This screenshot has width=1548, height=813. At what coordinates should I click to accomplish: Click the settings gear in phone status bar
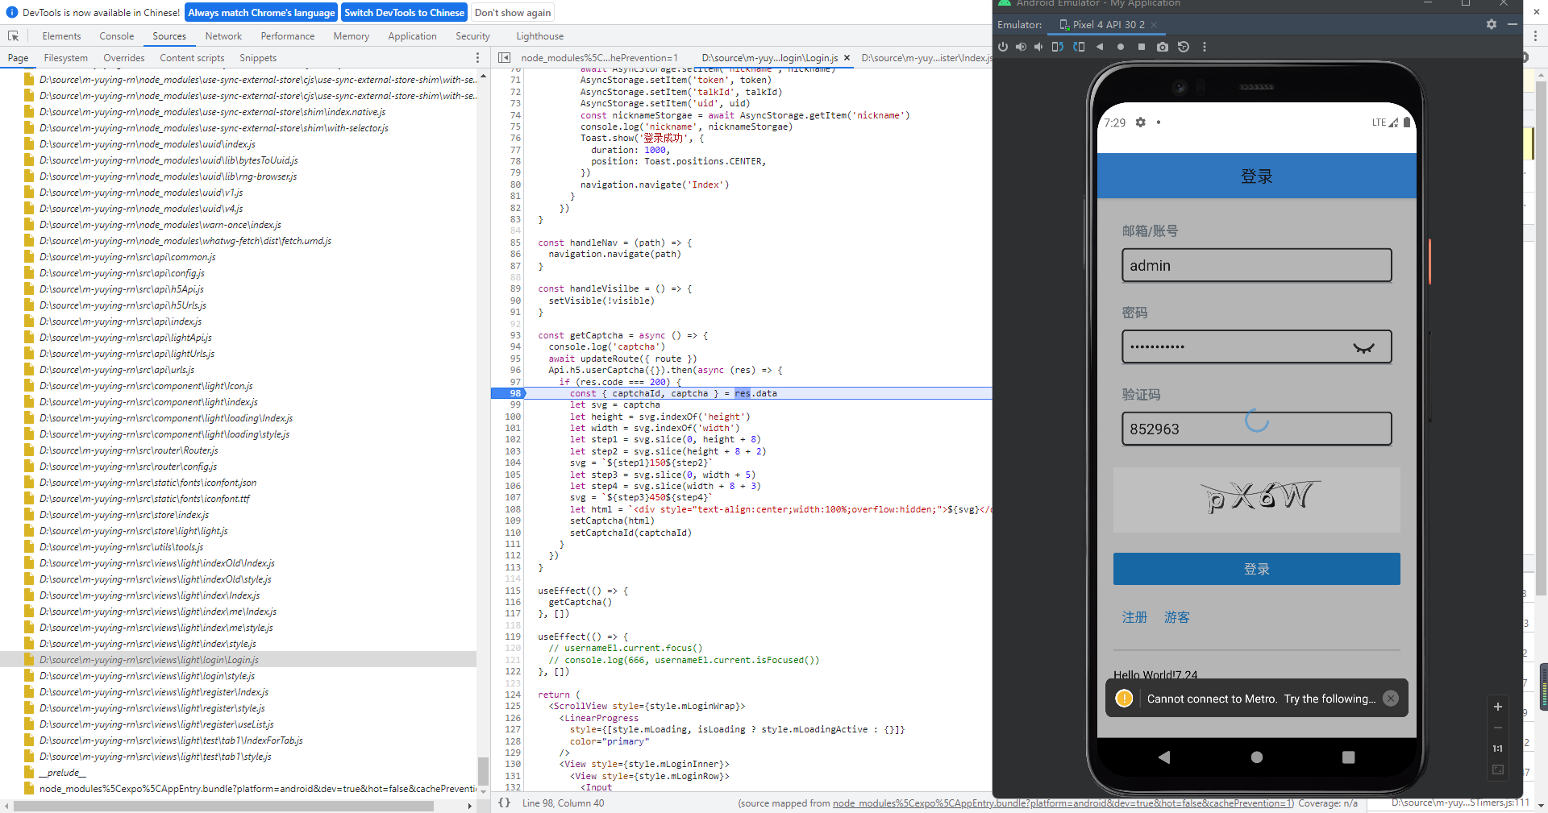click(x=1140, y=122)
